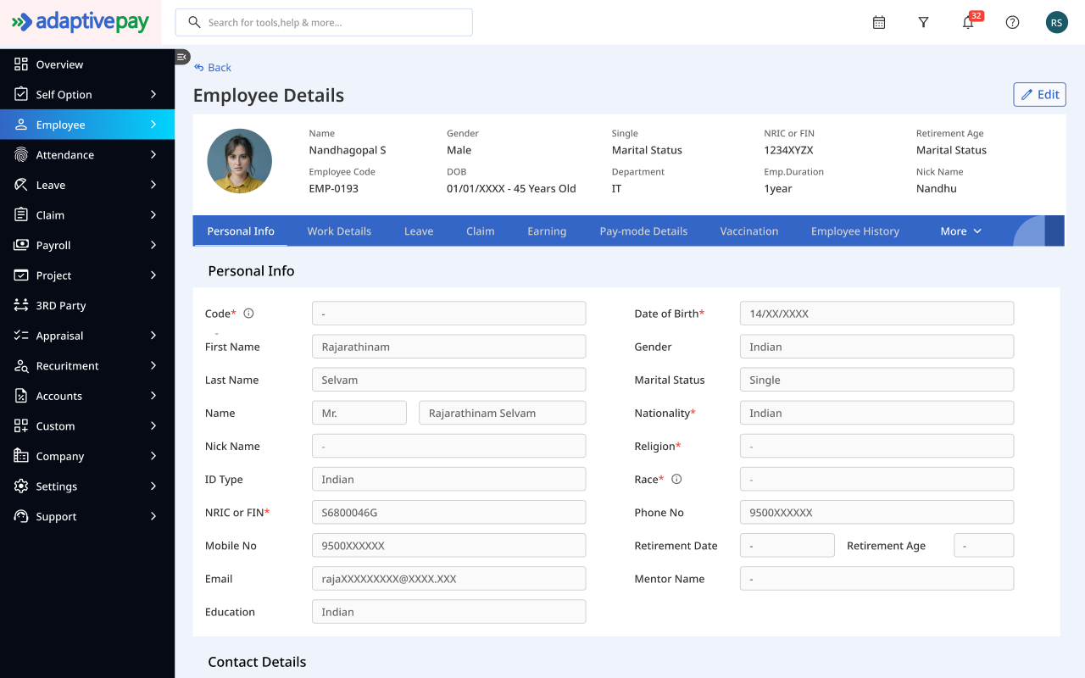Click the Self Option sidebar icon
This screenshot has width=1085, height=678.
(21, 94)
